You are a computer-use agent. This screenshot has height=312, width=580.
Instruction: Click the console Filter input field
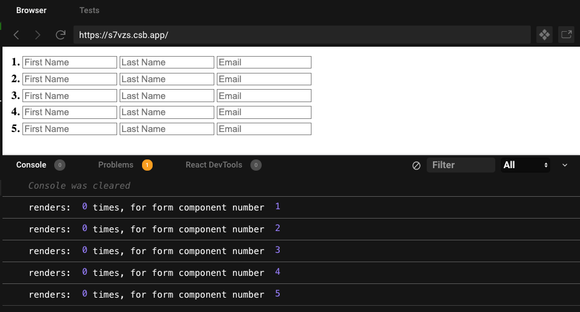(460, 165)
